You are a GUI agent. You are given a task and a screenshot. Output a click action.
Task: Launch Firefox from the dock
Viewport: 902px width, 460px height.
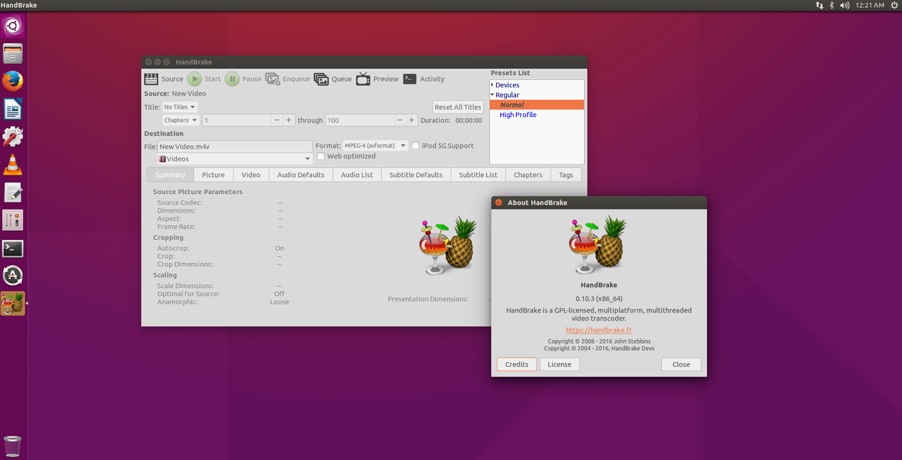(12, 81)
